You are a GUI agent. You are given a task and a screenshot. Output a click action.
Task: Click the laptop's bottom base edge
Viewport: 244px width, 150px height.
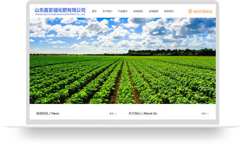tap(122, 126)
